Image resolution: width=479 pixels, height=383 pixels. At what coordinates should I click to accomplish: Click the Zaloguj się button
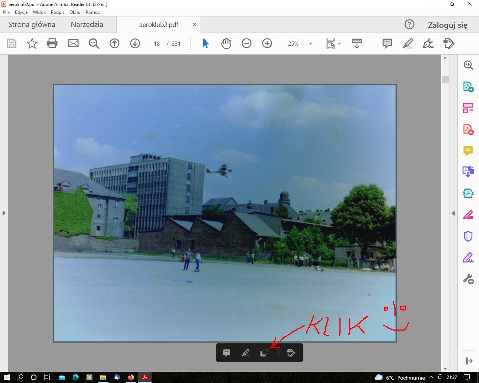[x=448, y=25]
